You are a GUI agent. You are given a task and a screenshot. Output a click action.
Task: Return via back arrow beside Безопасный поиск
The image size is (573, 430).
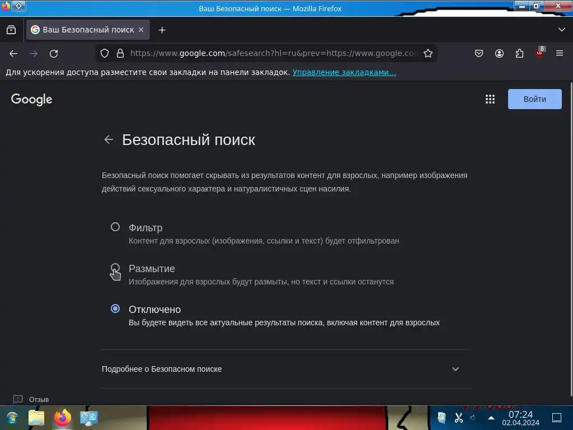coord(109,139)
